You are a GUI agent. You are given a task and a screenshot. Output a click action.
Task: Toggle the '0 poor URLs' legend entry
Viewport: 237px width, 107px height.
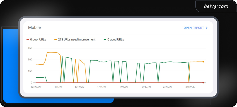tap(36, 40)
